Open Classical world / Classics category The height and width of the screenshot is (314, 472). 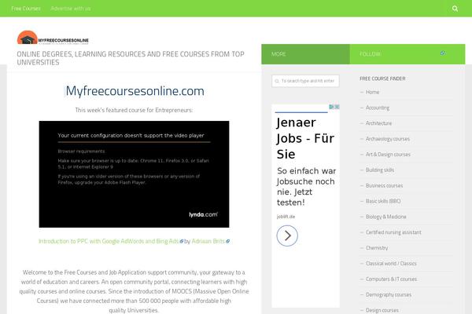391,264
